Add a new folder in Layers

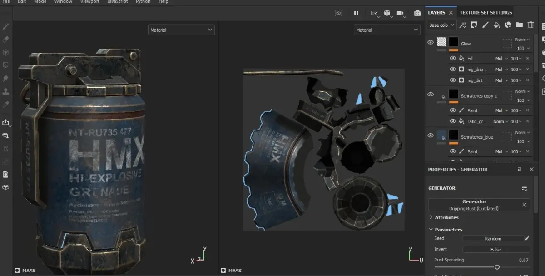520,25
